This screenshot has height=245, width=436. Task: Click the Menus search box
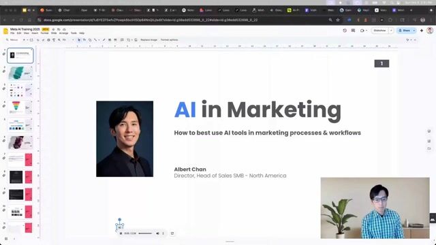point(12,40)
